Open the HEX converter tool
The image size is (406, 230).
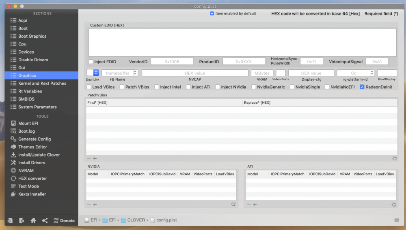28,178
